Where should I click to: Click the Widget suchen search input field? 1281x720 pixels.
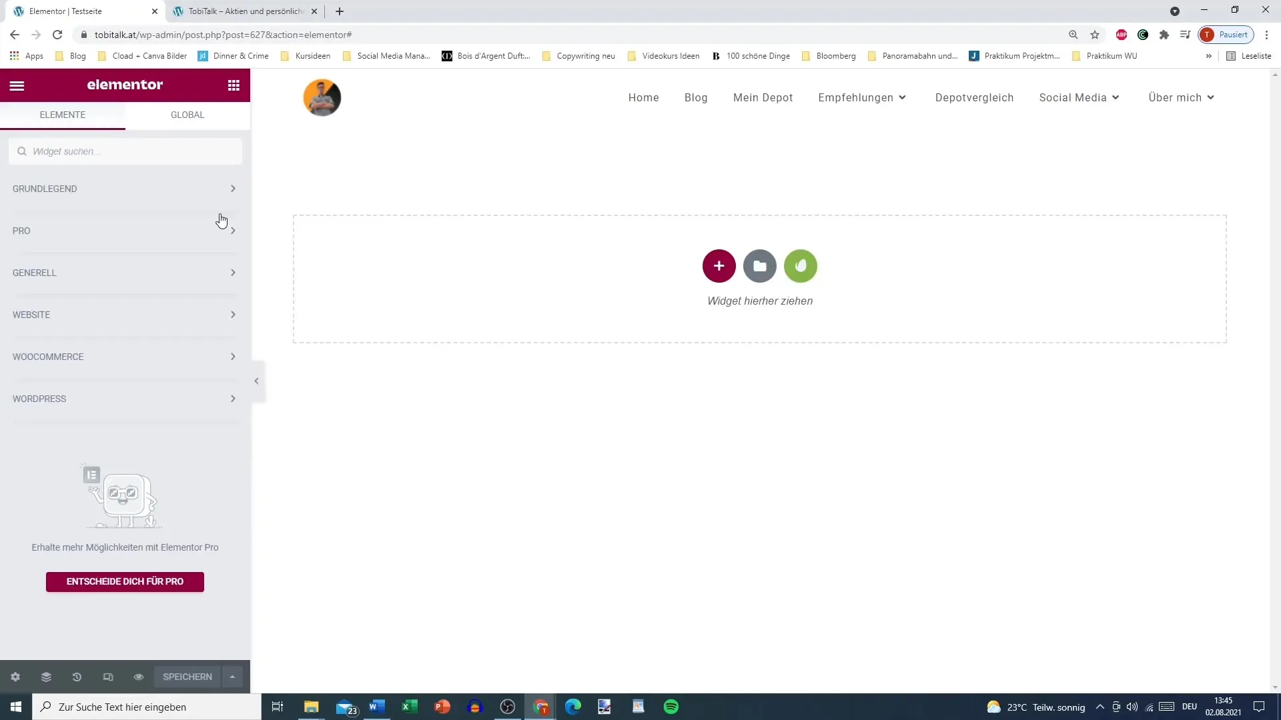pos(125,151)
